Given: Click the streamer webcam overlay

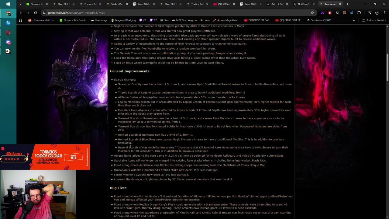Looking at the screenshot, I should coord(38,194).
